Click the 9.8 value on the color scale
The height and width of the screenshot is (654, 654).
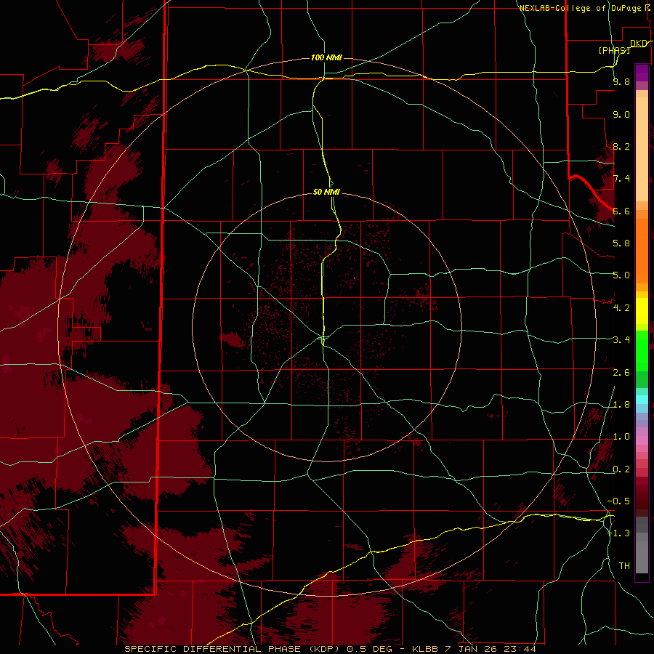[621, 81]
